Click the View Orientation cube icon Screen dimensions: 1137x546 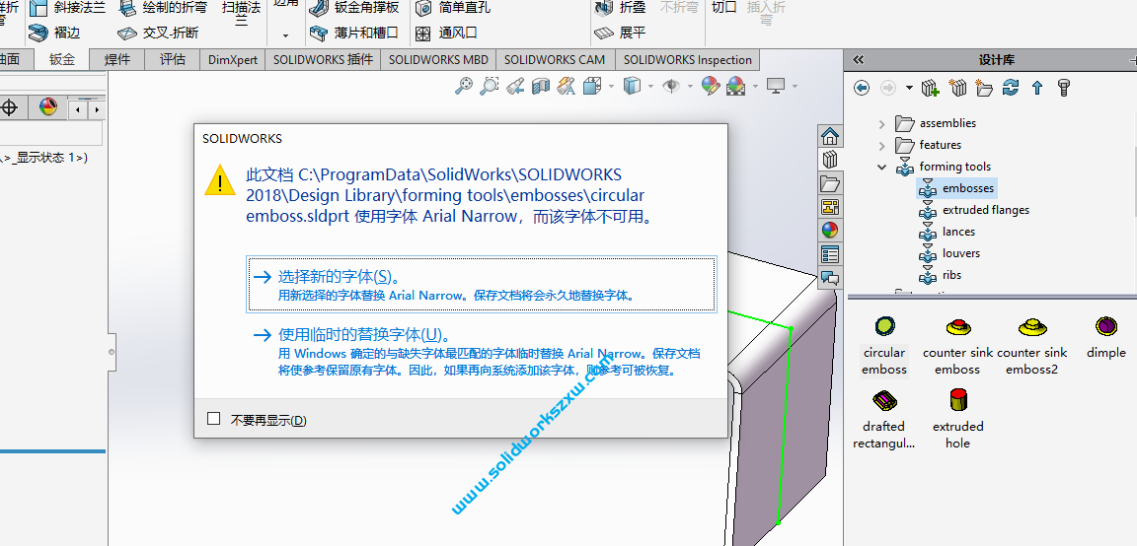pyautogui.click(x=592, y=86)
